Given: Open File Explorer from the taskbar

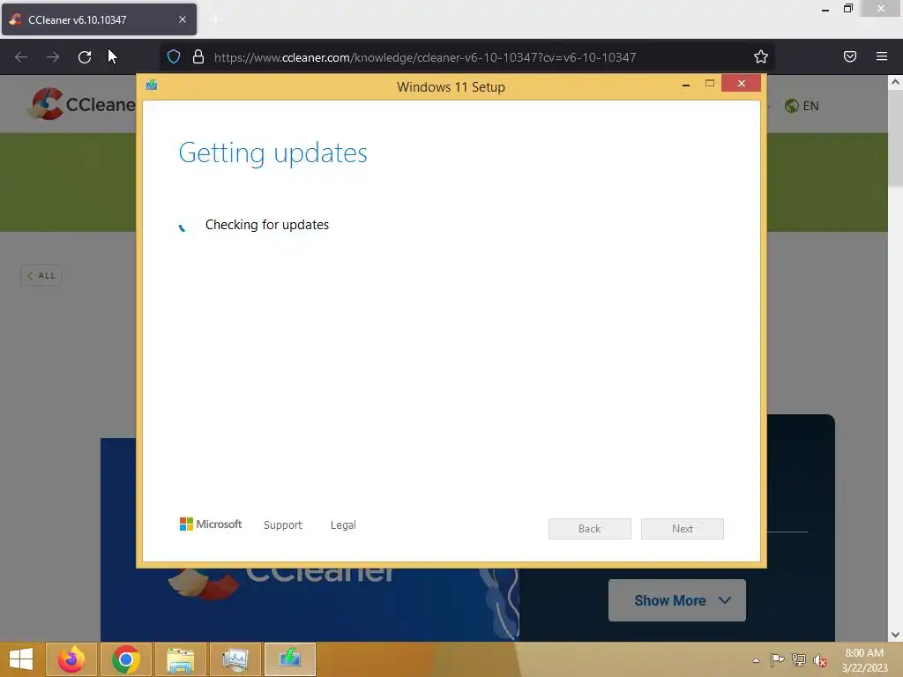Looking at the screenshot, I should (x=180, y=659).
